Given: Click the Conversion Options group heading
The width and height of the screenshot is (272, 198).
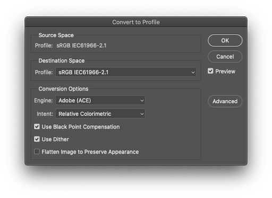Looking at the screenshot, I should click(63, 89).
